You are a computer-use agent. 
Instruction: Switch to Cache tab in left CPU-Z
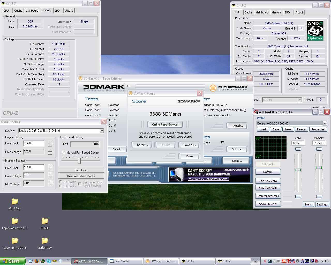click(18, 11)
